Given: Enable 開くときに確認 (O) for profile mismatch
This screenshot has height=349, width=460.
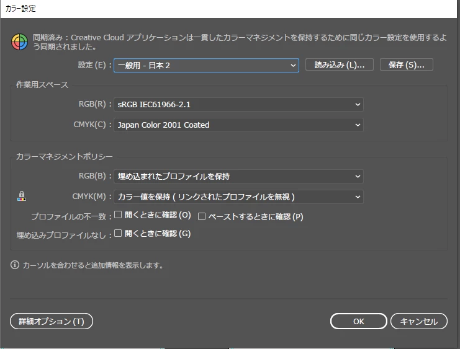Looking at the screenshot, I should (x=118, y=214).
